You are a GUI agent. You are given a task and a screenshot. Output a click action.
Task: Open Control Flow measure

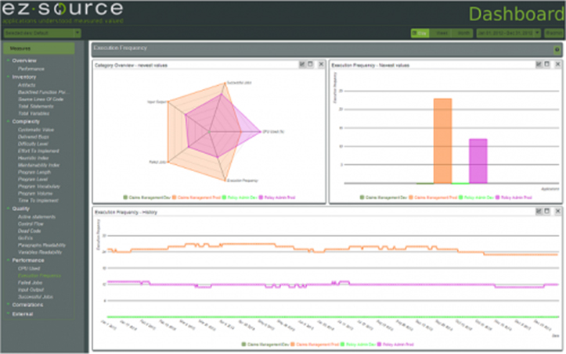tap(31, 223)
